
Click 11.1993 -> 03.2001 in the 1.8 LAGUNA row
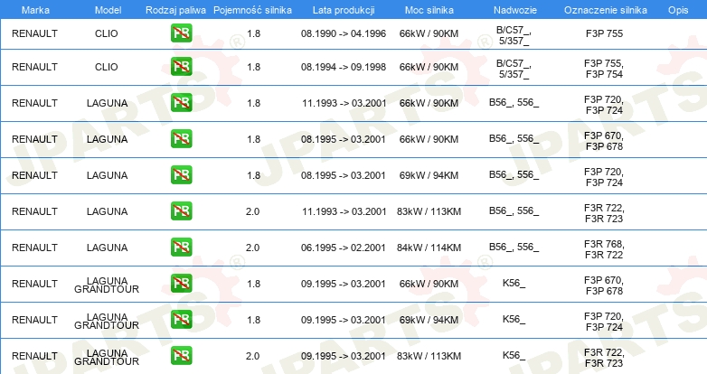[x=344, y=103]
